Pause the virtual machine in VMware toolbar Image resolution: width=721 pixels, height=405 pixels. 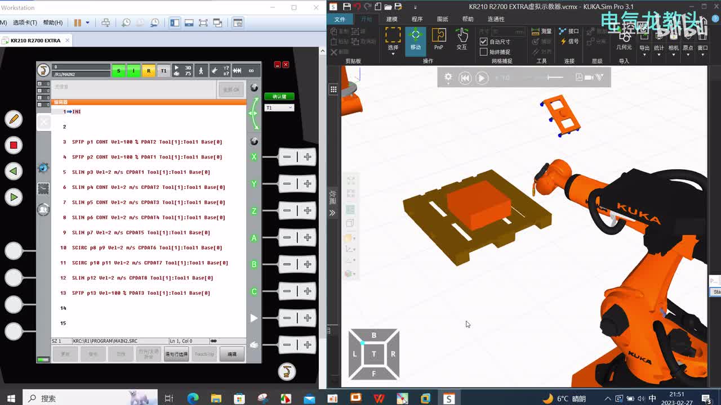pyautogui.click(x=78, y=22)
